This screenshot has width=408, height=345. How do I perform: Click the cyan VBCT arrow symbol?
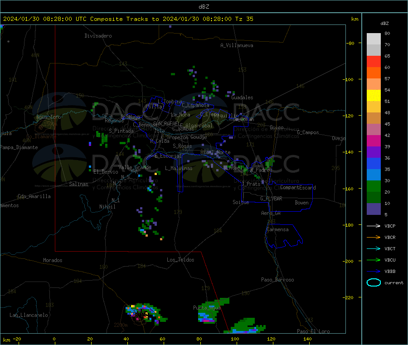374,249
